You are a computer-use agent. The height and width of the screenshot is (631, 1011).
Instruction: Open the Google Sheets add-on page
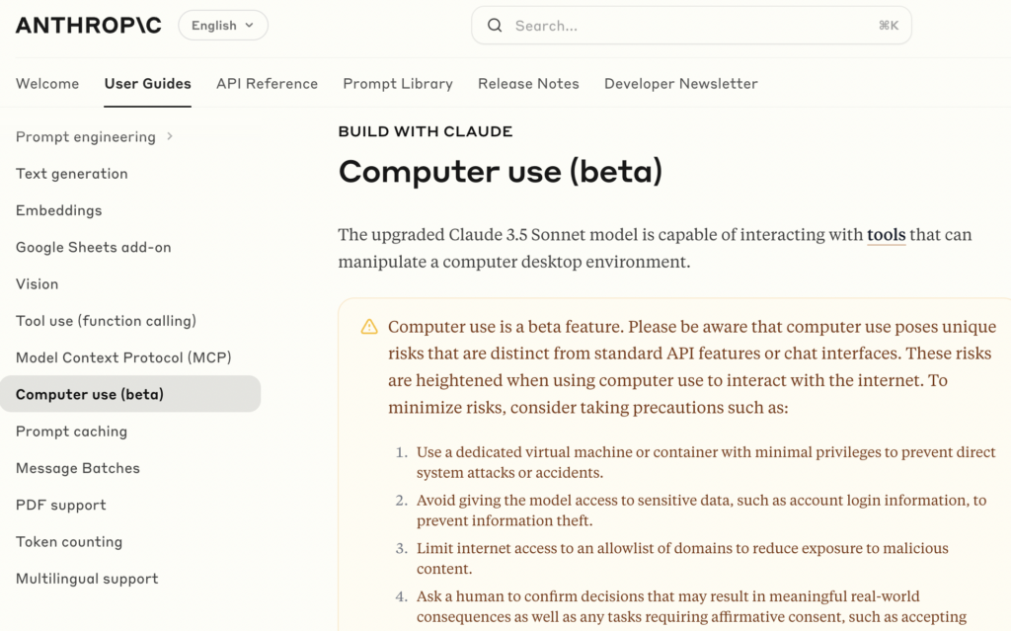pos(94,247)
